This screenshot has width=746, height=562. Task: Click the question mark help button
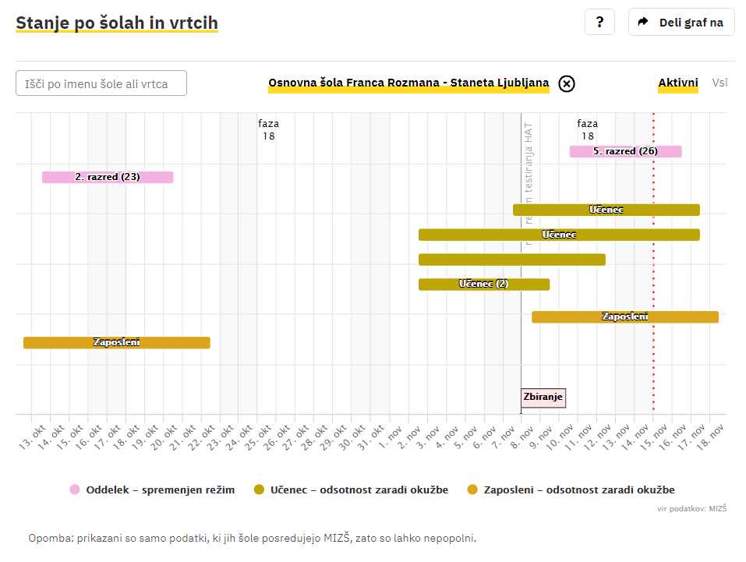pos(599,22)
